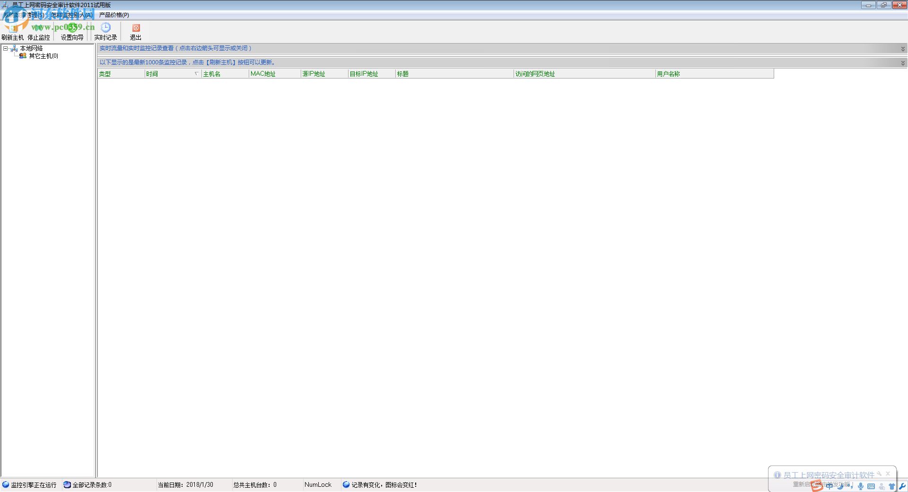Click the 目标IP地址 column header
Image resolution: width=908 pixels, height=492 pixels.
(x=372, y=74)
